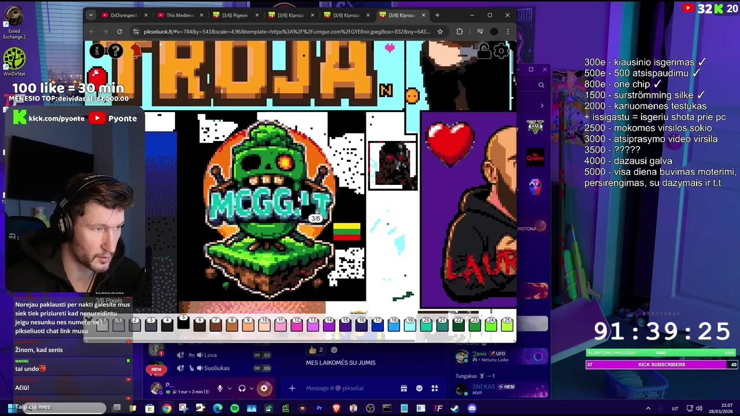Expand Discord microphone input options arrow
740x416 pixels.
(230, 388)
